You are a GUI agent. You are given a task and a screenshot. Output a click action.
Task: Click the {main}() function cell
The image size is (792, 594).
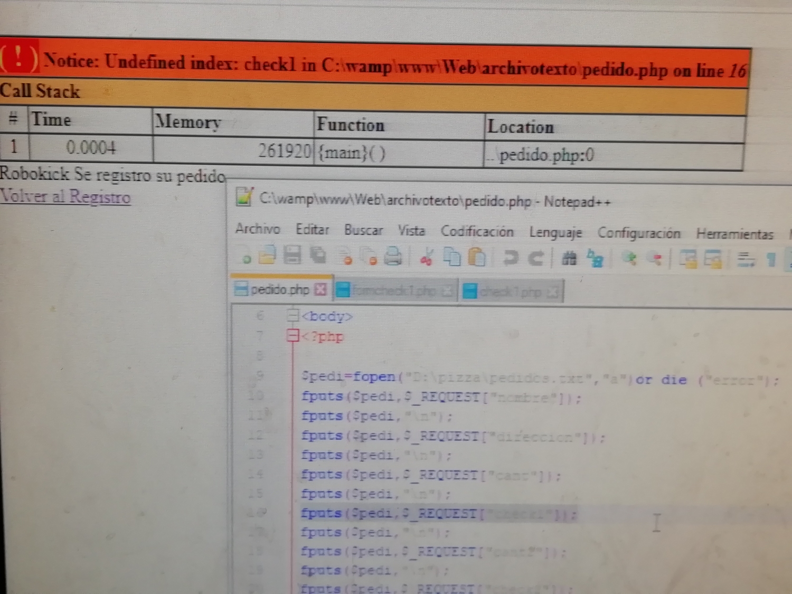[399, 153]
